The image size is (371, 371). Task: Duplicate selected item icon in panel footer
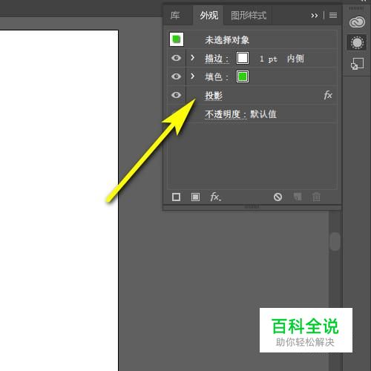[298, 197]
